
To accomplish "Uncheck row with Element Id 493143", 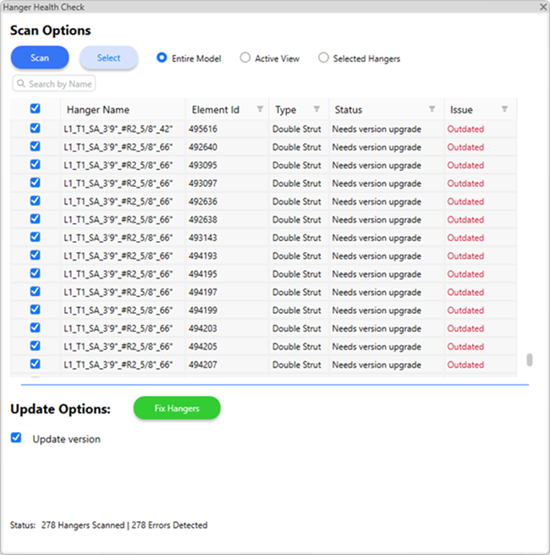I will click(x=35, y=237).
